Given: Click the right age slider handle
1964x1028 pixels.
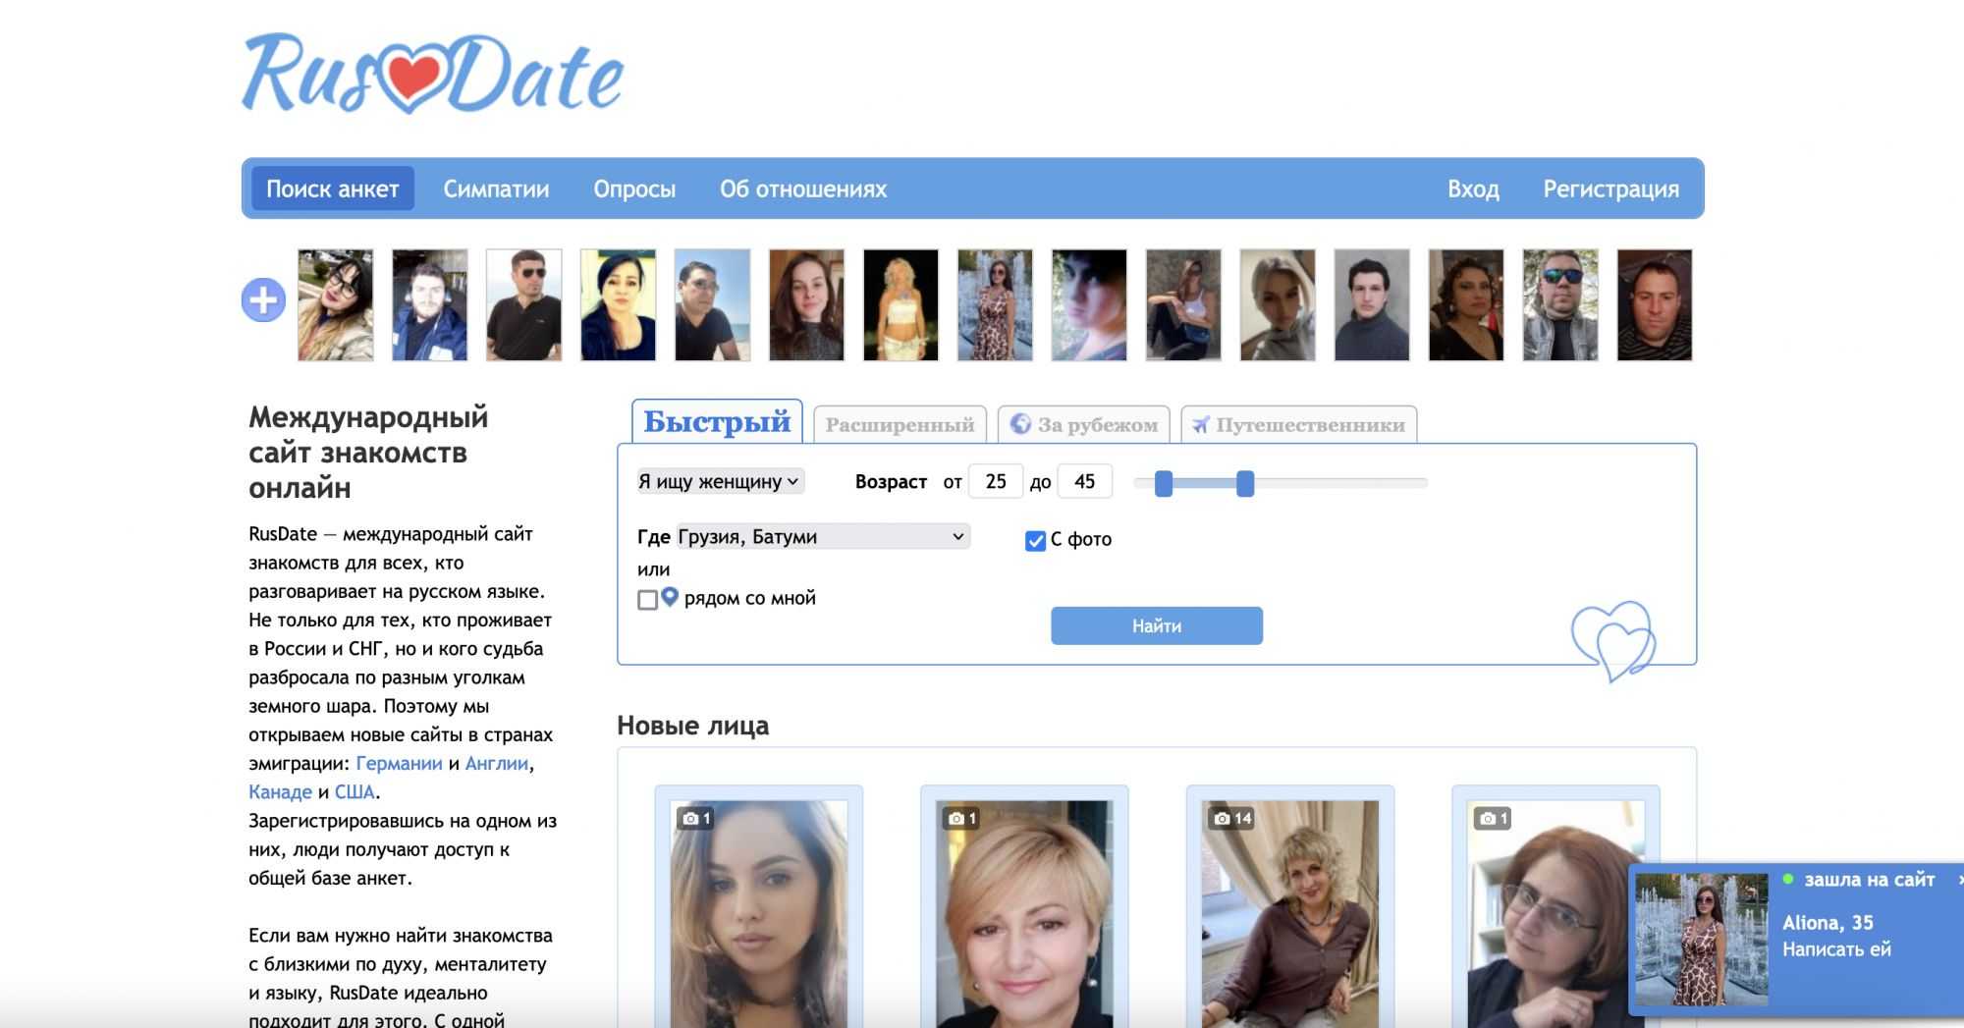Looking at the screenshot, I should [1244, 483].
